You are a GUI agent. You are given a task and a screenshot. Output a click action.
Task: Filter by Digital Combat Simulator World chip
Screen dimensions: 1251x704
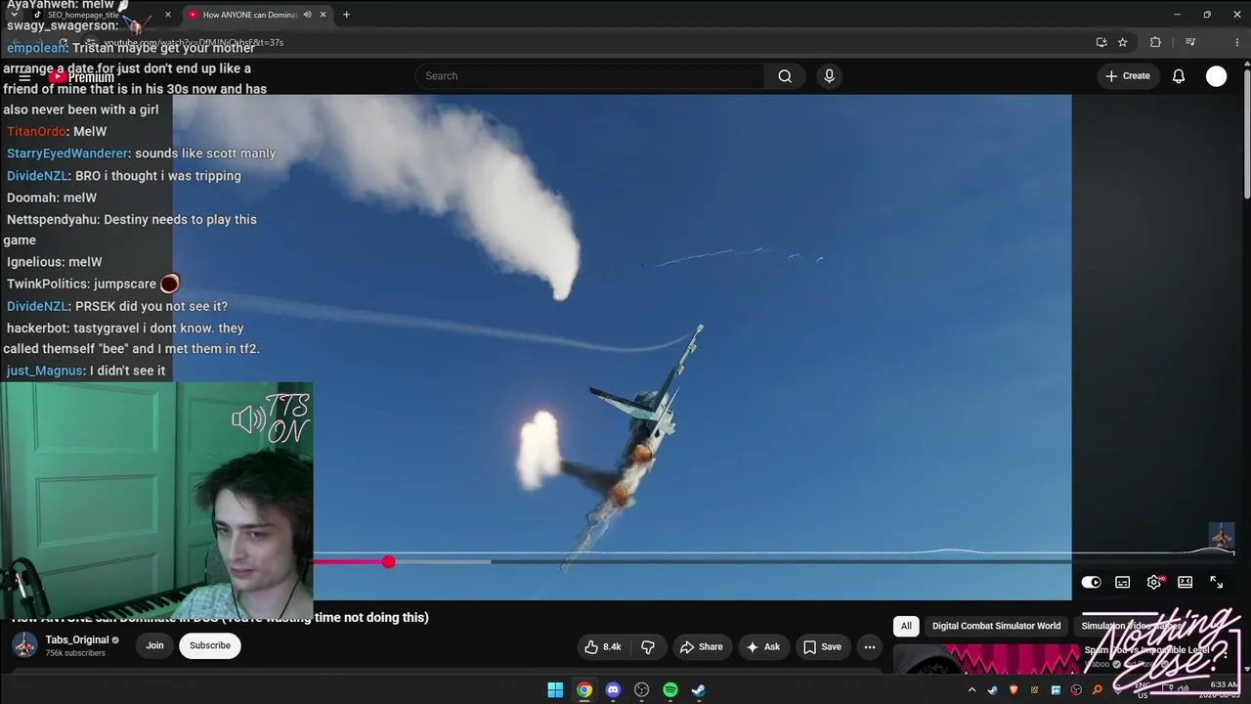[x=996, y=626]
